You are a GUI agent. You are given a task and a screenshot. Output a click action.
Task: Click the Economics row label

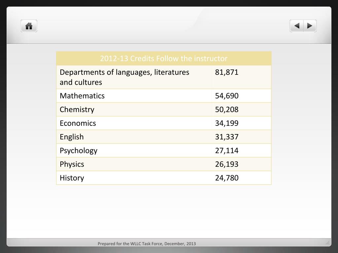click(x=78, y=123)
